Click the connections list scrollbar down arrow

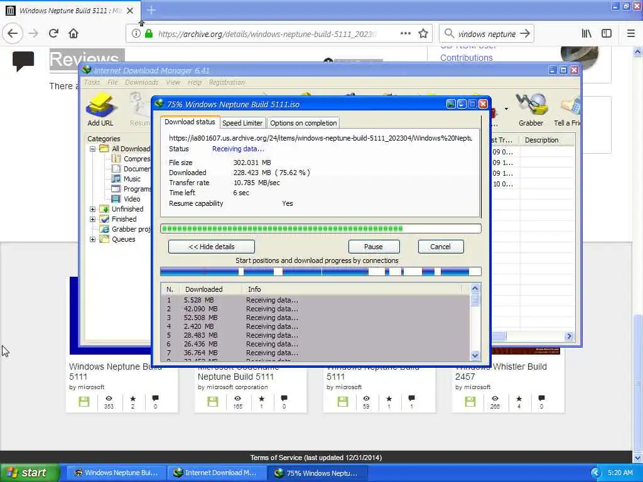pos(475,355)
